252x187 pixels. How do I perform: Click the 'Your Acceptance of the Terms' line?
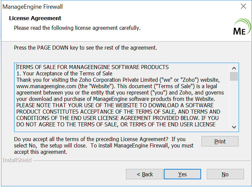tap(64, 73)
